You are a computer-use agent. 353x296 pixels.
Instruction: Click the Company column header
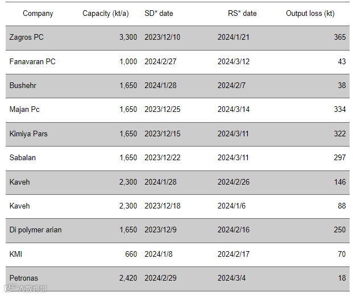click(38, 14)
